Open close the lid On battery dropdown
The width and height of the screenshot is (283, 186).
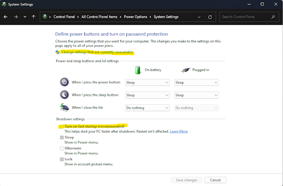[147, 108]
